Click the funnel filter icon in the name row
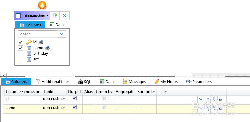This screenshot has height=122, width=250. 214,109
